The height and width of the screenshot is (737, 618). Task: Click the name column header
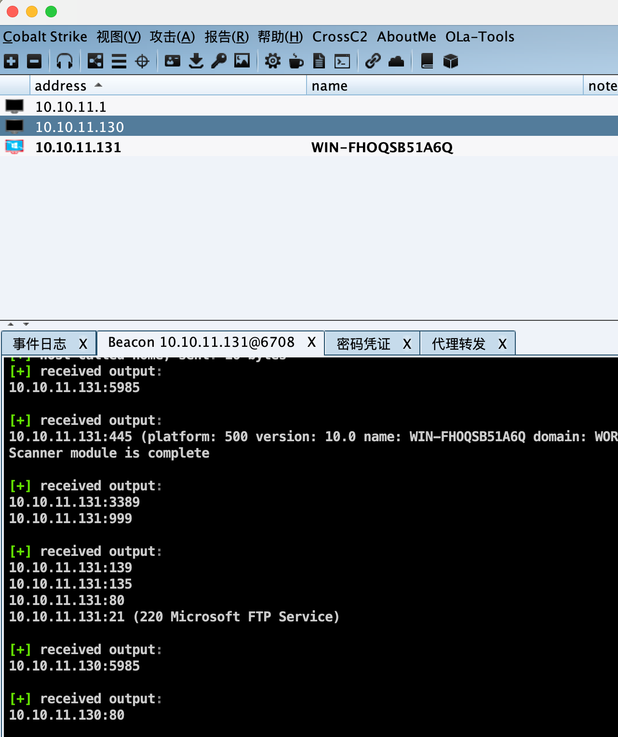pos(330,86)
